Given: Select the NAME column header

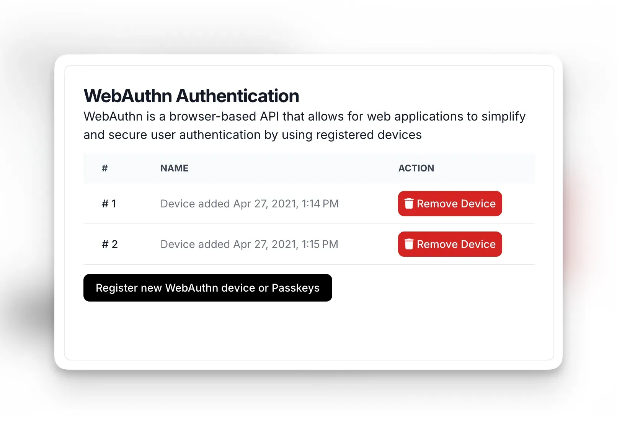Looking at the screenshot, I should (174, 168).
